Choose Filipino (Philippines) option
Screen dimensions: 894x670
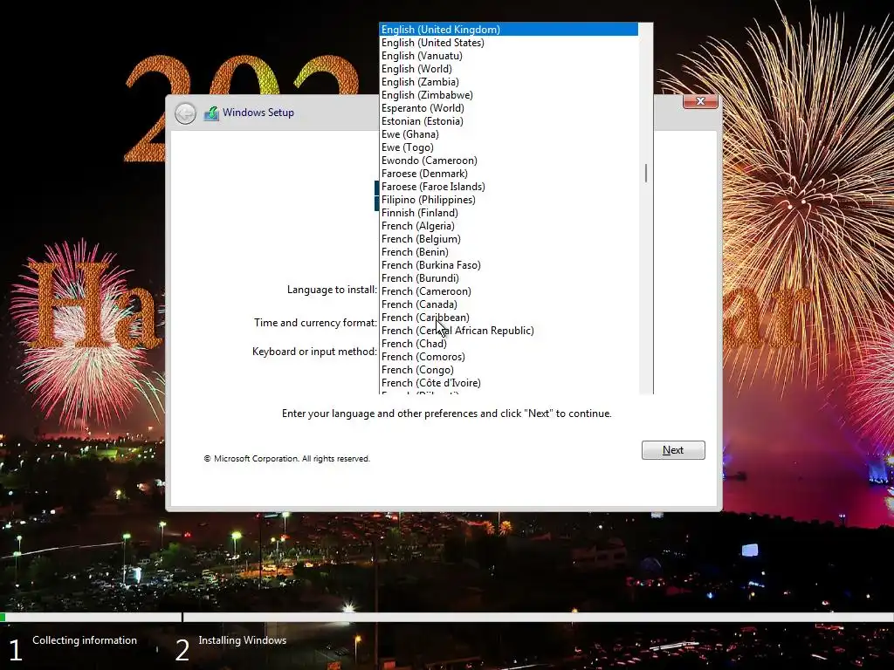pos(509,200)
